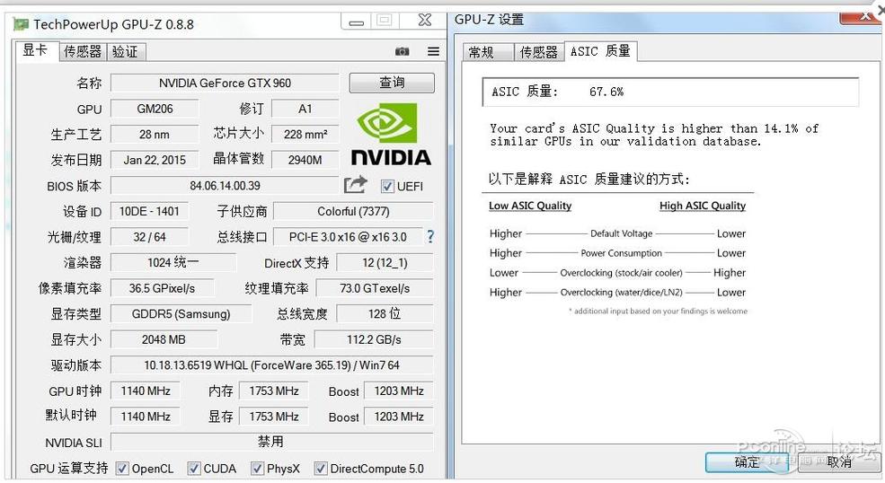This screenshot has width=885, height=483.
Task: Open the 验证 tab
Action: [x=125, y=52]
